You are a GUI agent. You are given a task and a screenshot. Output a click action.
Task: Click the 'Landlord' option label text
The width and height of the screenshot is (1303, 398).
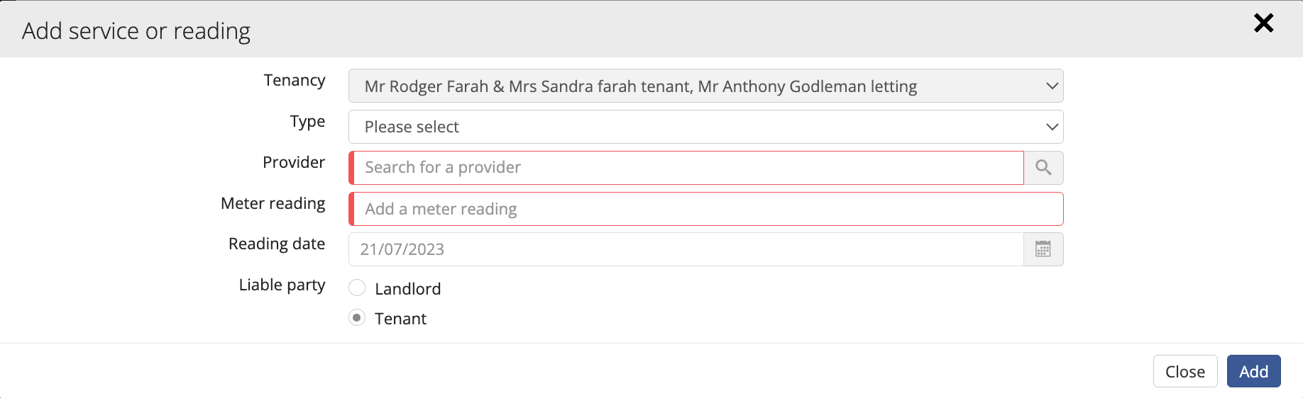407,289
